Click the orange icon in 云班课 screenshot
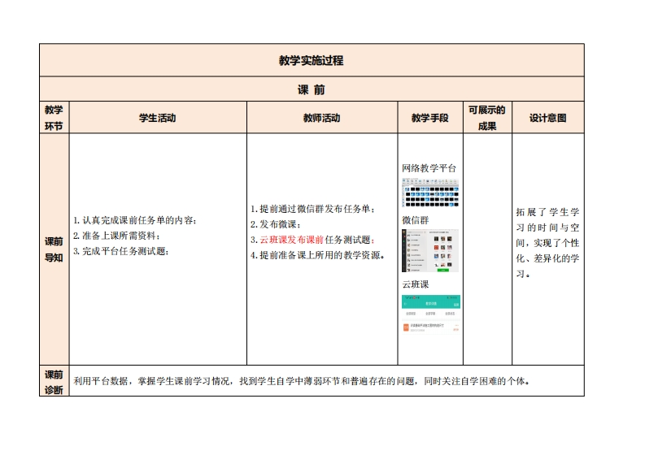 (x=406, y=327)
